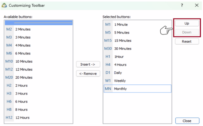Viewport: 203px width, 126px height.
Task: Select the separator item at top of Available list
Action: [39, 22]
